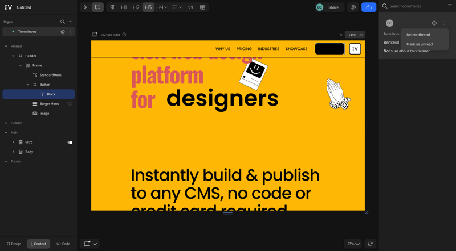Apply H1 heading style
Image resolution: width=456 pixels, height=251 pixels.
[124, 7]
